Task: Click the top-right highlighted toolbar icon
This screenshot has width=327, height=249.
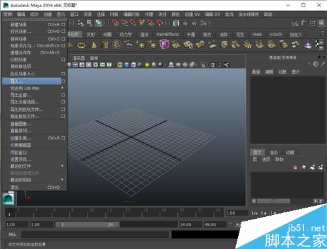Action: point(321,23)
